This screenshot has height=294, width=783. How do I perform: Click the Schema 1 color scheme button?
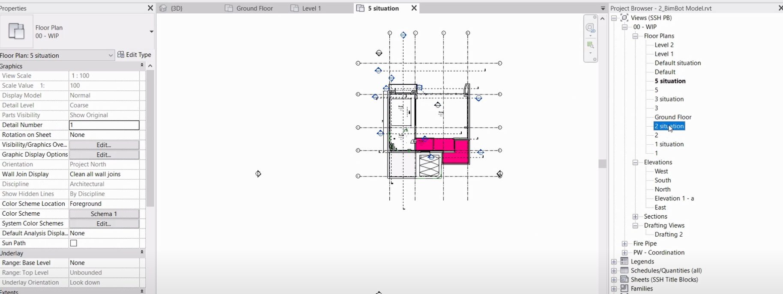104,214
